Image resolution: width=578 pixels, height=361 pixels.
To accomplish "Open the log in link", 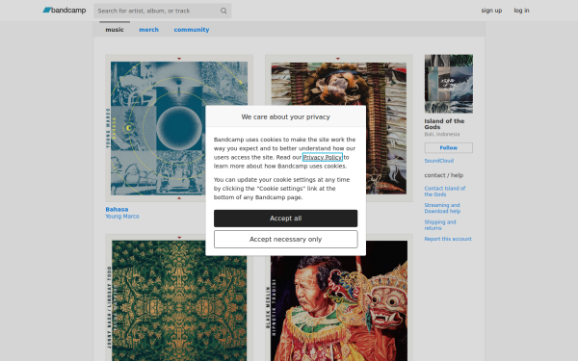I will point(521,11).
